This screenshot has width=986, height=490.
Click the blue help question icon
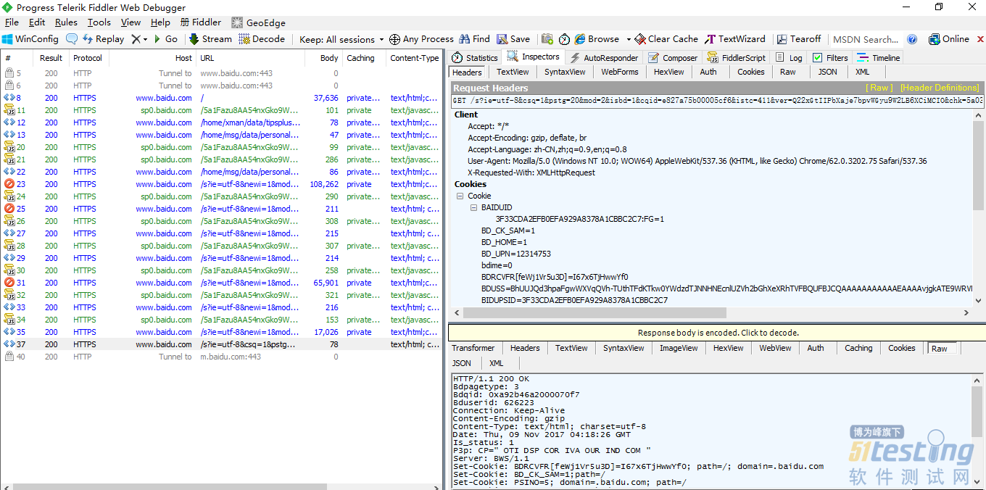pyautogui.click(x=912, y=39)
